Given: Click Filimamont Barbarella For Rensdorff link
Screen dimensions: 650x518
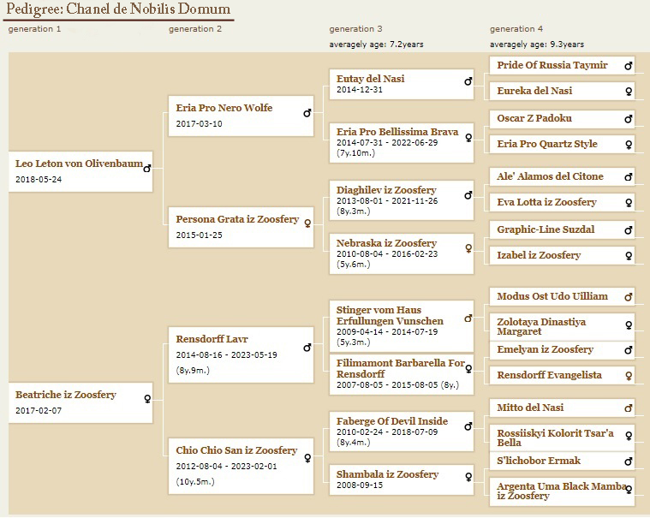Looking at the screenshot, I should pyautogui.click(x=401, y=368).
